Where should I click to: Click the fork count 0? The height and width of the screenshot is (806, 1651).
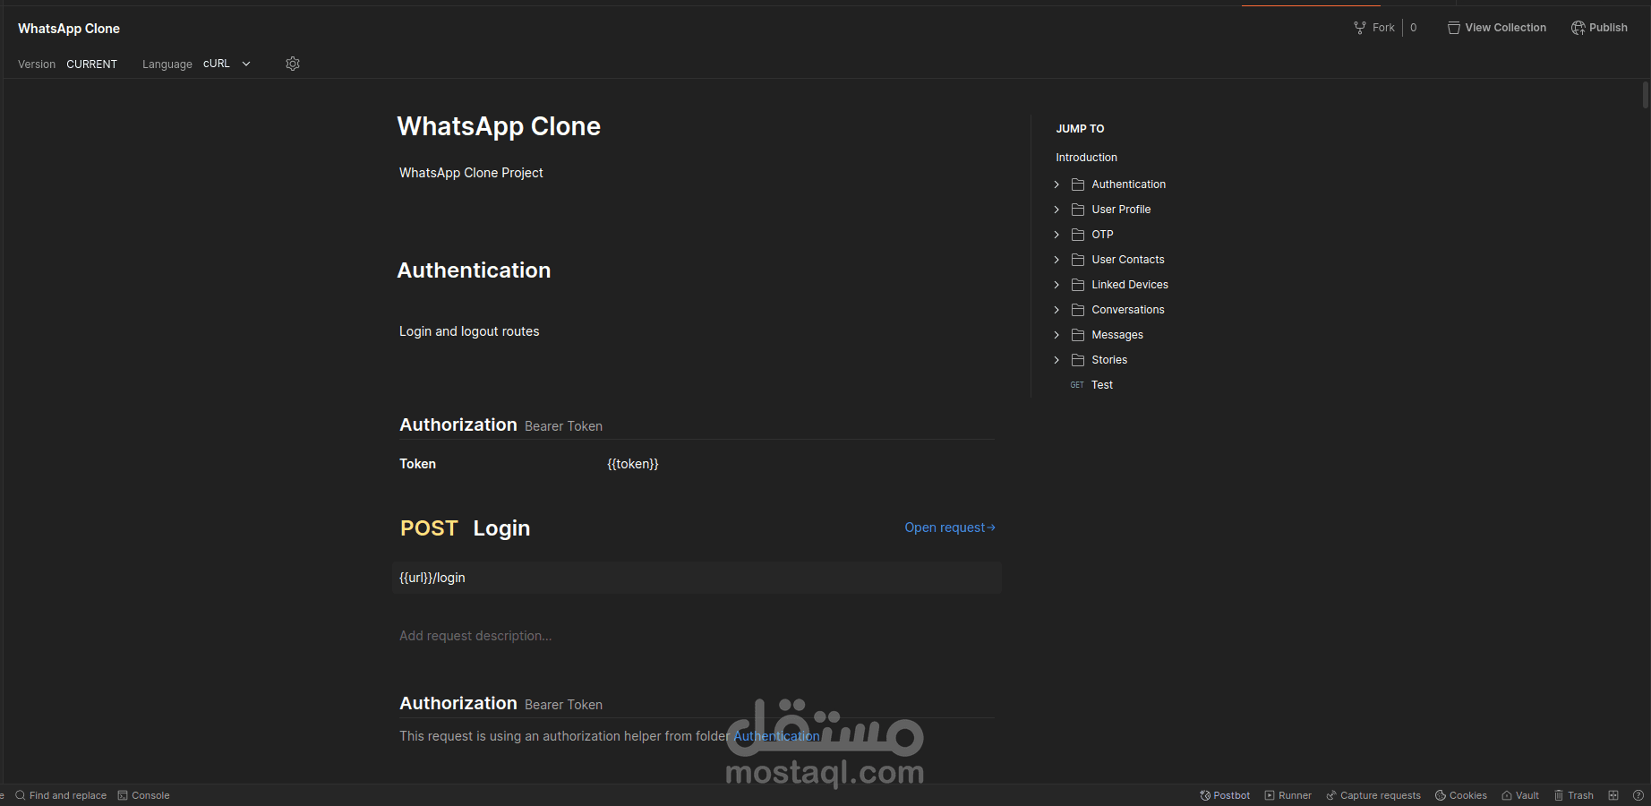click(x=1414, y=28)
